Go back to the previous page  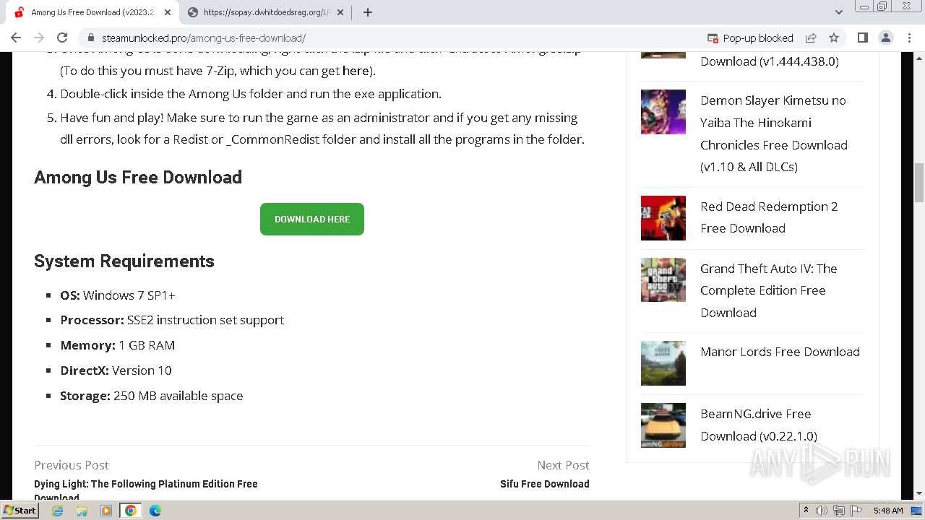point(16,38)
